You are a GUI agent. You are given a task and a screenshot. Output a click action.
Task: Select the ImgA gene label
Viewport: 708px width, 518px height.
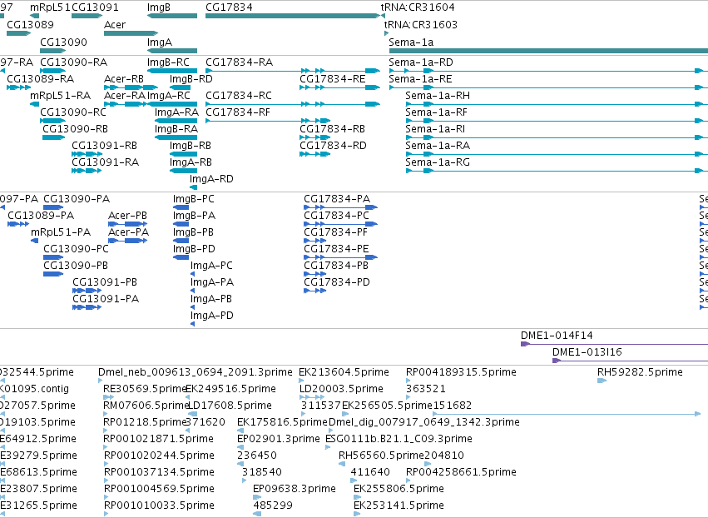click(x=160, y=42)
